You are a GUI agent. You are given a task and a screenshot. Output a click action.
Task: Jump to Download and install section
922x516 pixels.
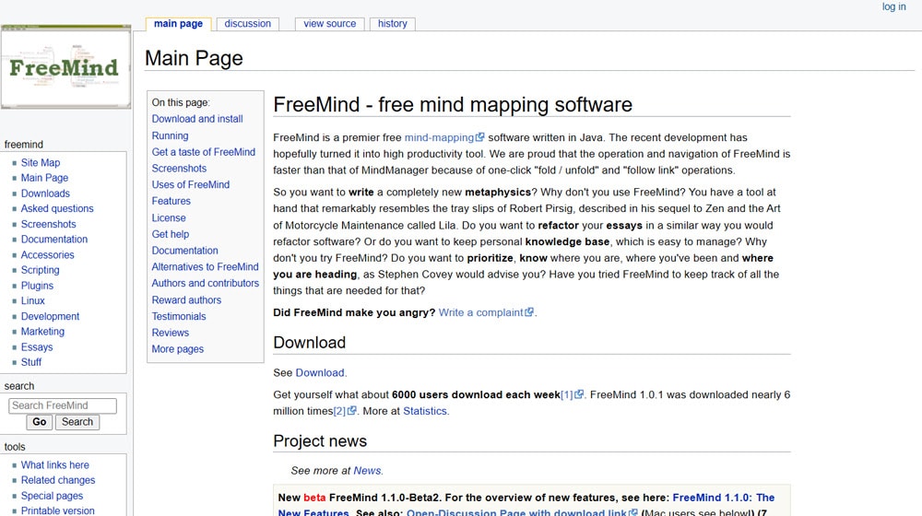coord(197,119)
